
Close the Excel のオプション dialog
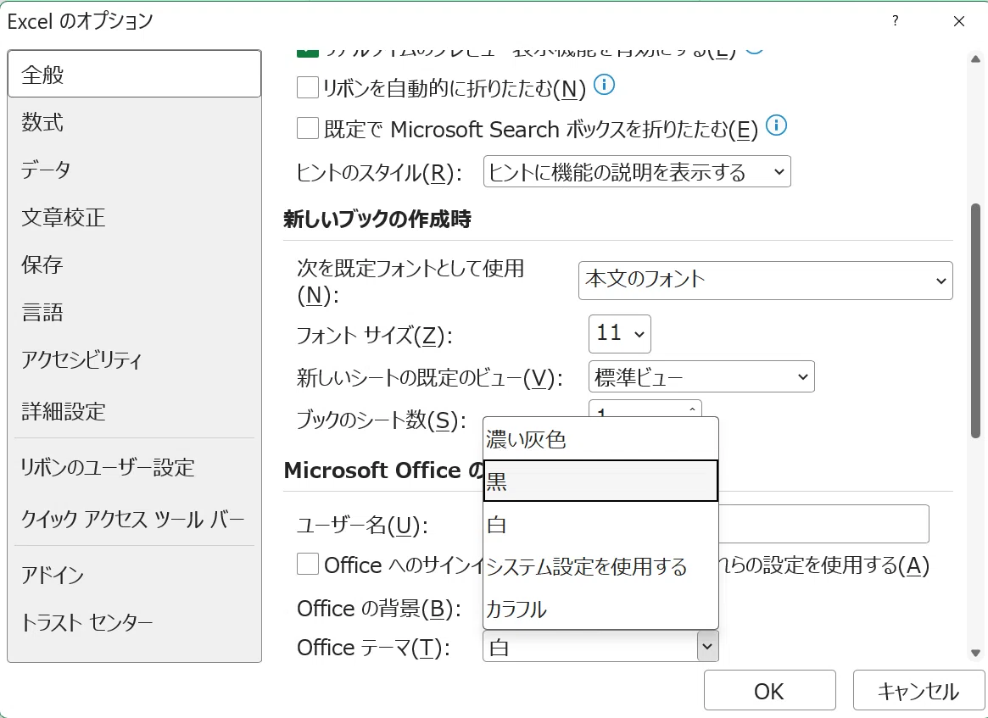pos(959,21)
